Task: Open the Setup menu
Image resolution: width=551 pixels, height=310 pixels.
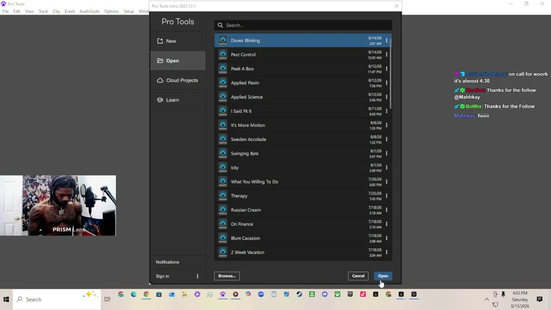Action: click(x=129, y=11)
